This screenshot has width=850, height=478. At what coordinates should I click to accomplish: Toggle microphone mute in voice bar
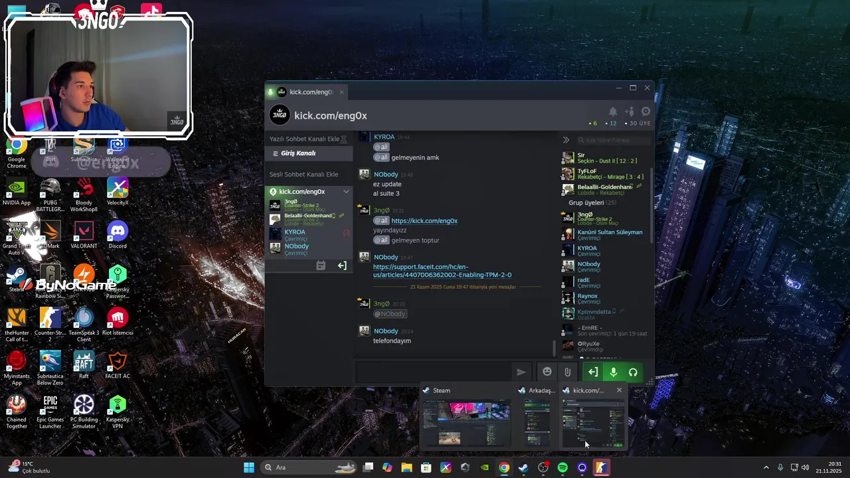(x=614, y=372)
